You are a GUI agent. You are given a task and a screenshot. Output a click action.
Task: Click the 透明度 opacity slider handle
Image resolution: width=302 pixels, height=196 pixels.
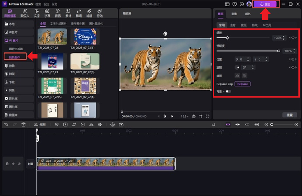point(279,51)
